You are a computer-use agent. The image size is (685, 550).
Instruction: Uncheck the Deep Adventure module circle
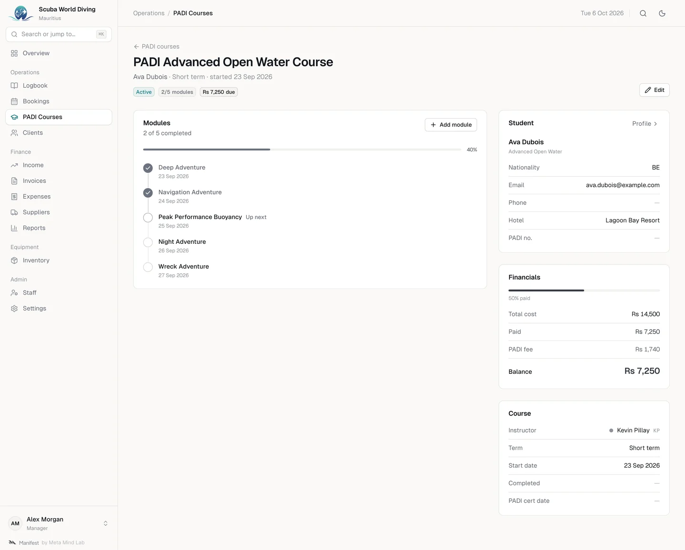(x=148, y=168)
